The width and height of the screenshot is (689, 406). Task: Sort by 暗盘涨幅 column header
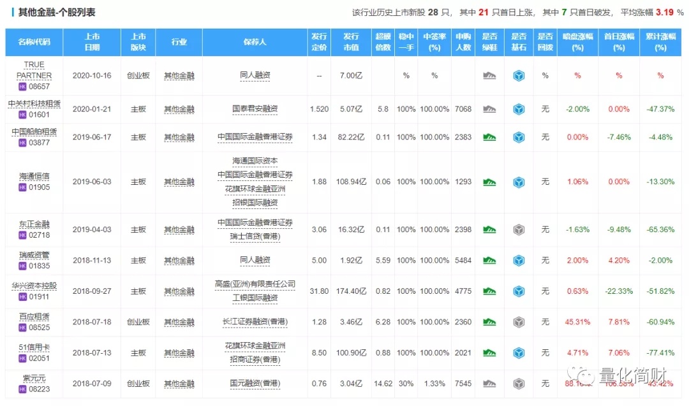[577, 42]
